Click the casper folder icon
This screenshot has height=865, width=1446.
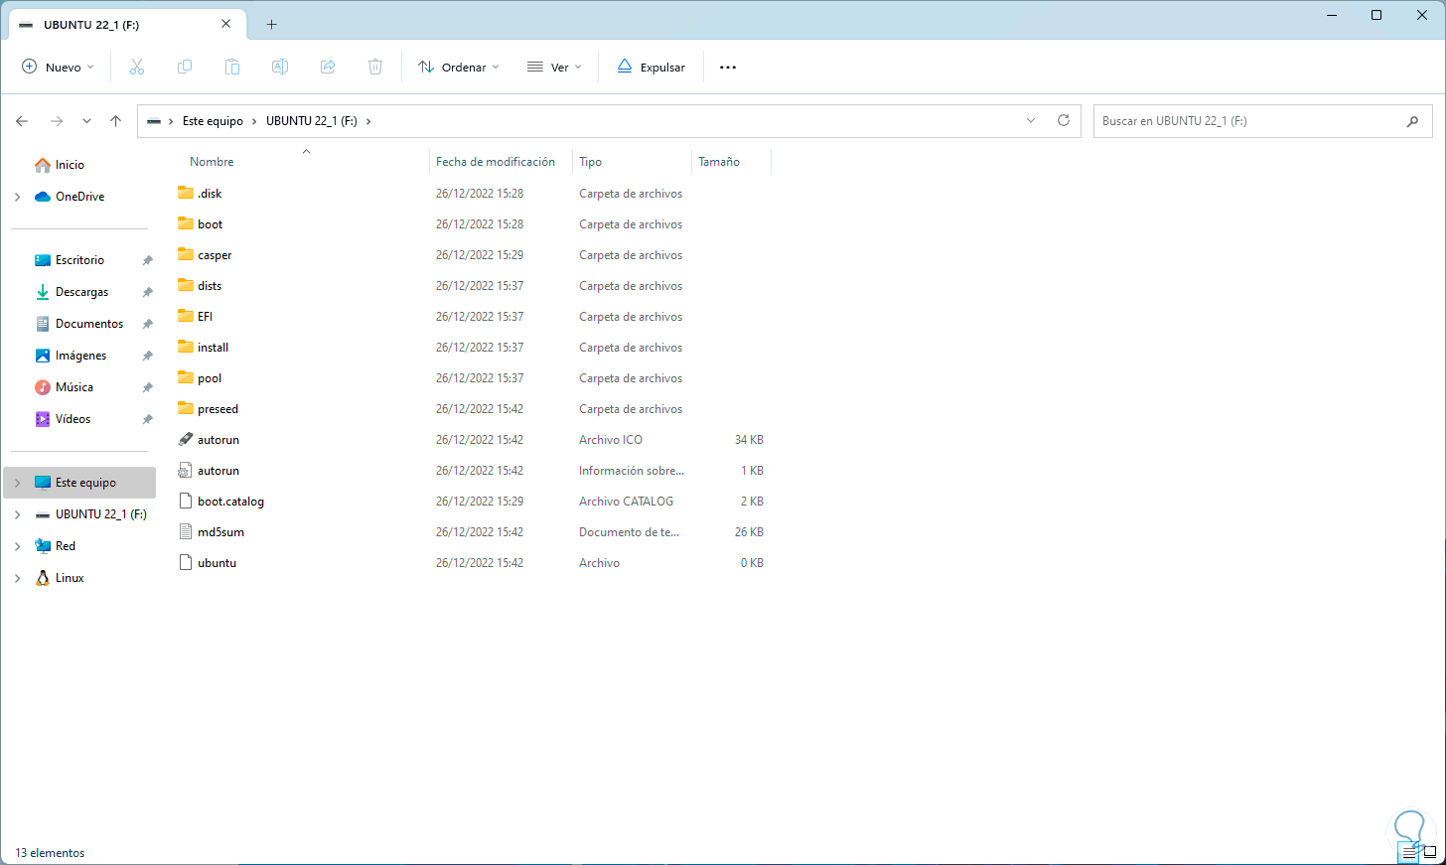[186, 254]
